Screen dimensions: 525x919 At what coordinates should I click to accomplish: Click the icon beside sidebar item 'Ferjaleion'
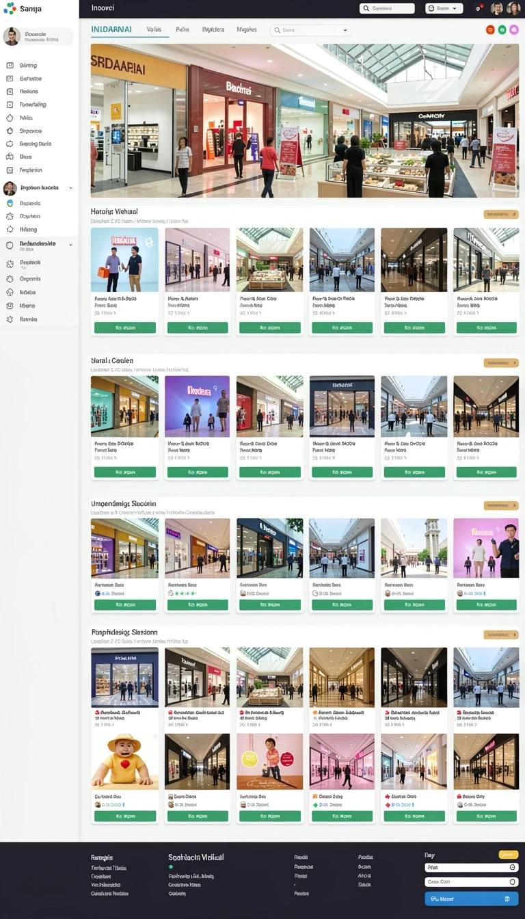10,170
